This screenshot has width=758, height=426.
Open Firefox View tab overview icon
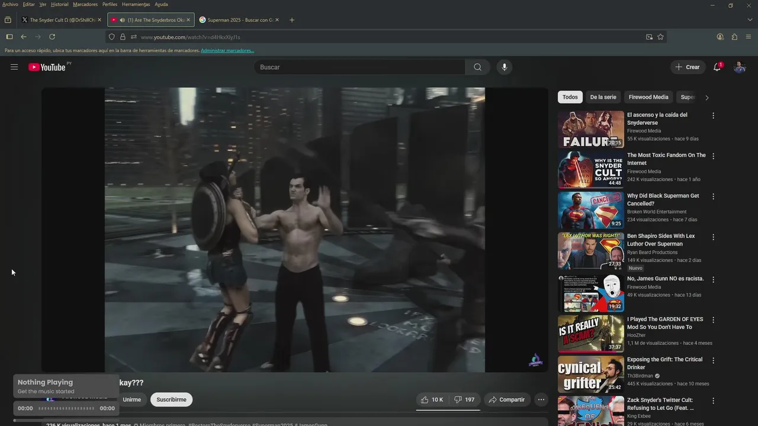click(8, 20)
